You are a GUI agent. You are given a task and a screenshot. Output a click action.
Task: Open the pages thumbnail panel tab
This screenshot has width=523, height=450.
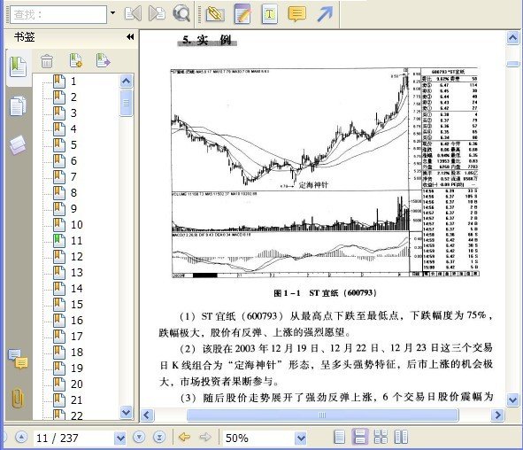pyautogui.click(x=18, y=106)
